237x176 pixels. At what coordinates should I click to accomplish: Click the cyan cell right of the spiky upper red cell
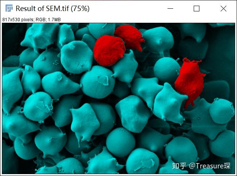pos(158,41)
